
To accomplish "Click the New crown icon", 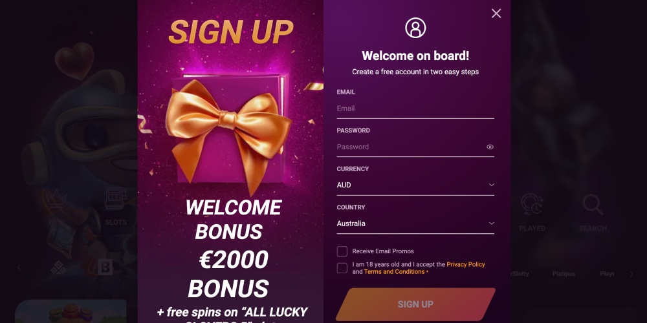I will tap(56, 200).
